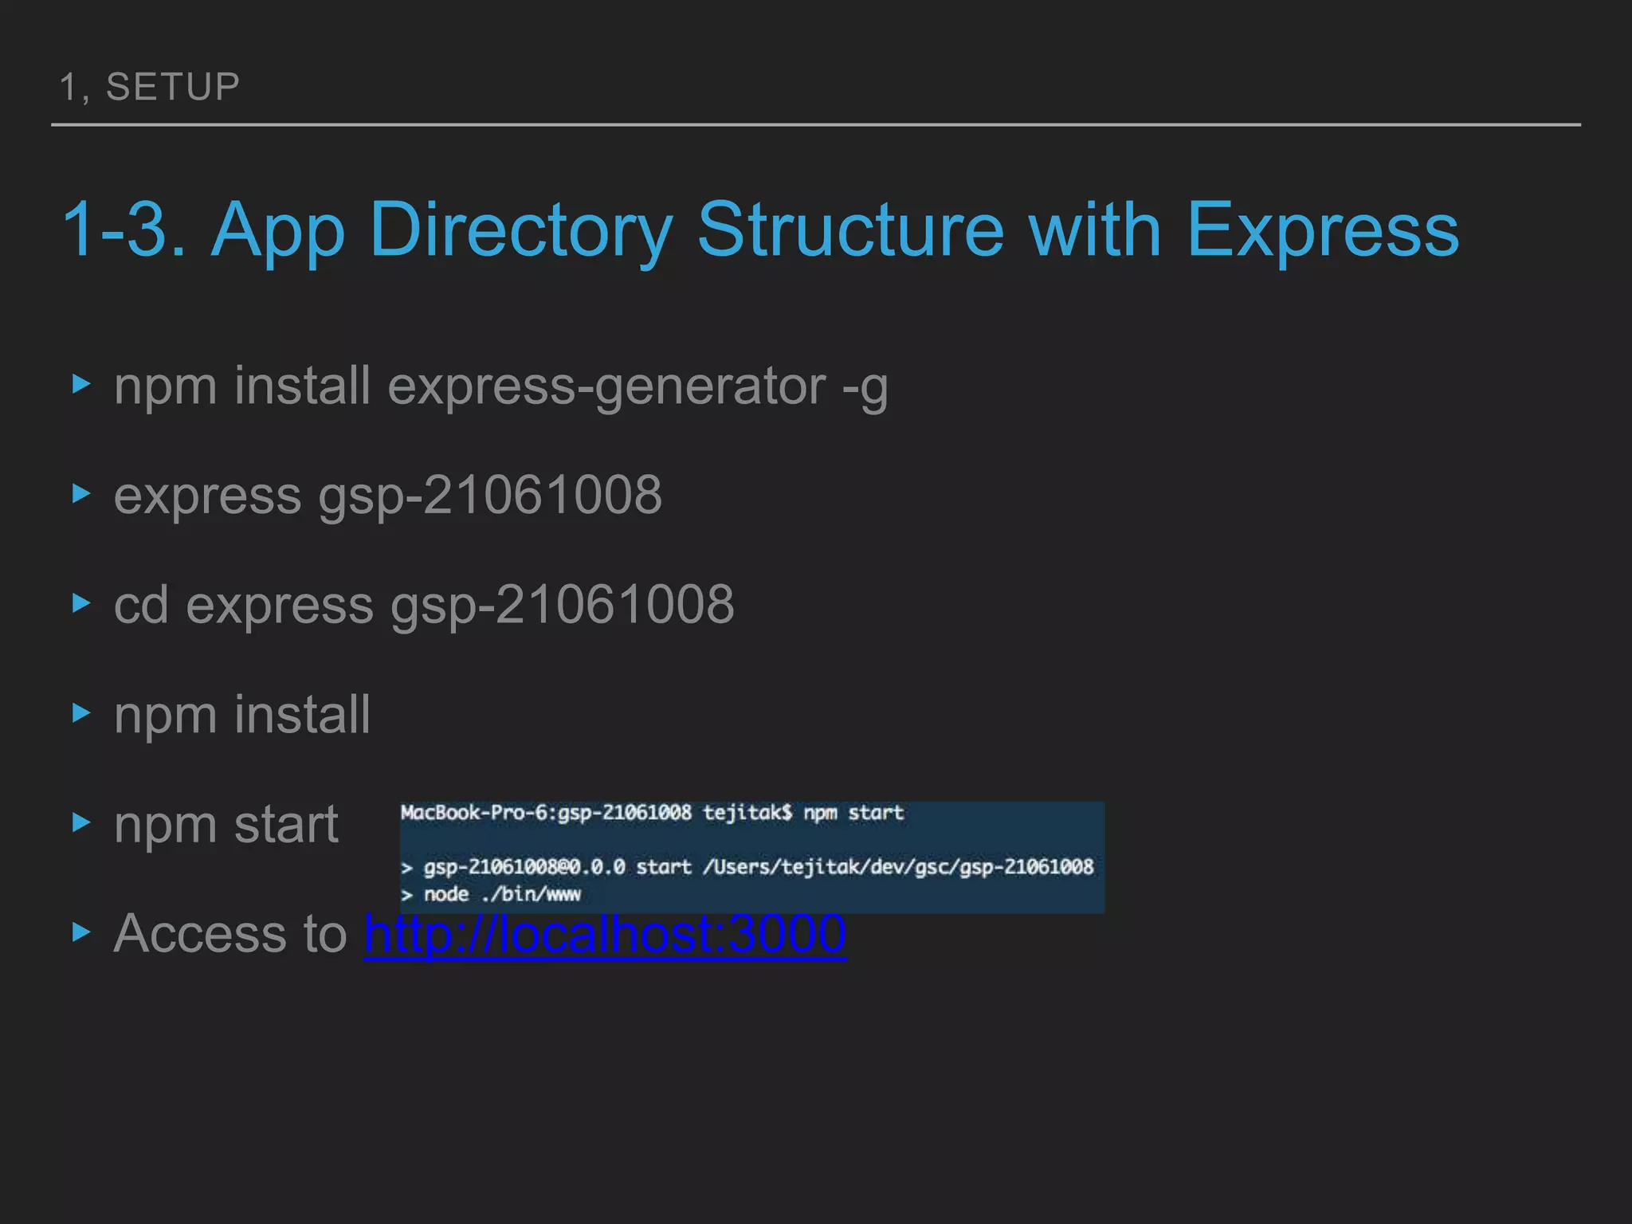Click the standalone 'npm install' bullet text

pos(242,714)
